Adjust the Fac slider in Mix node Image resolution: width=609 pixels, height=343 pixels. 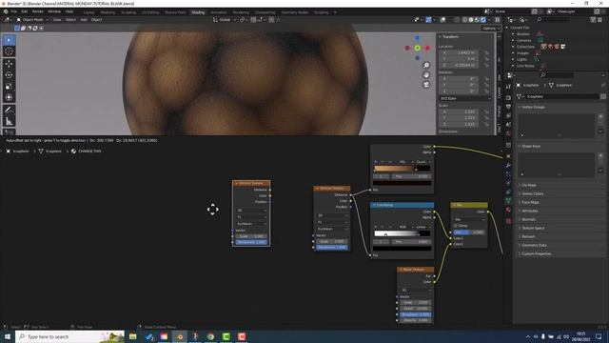[469, 232]
